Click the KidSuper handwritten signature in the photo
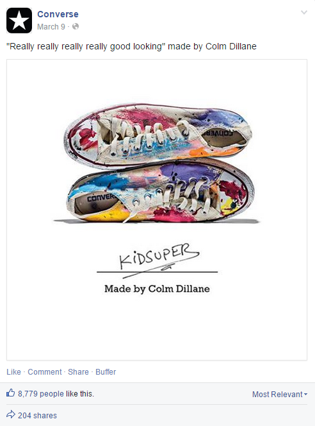The image size is (315, 426). [x=159, y=258]
